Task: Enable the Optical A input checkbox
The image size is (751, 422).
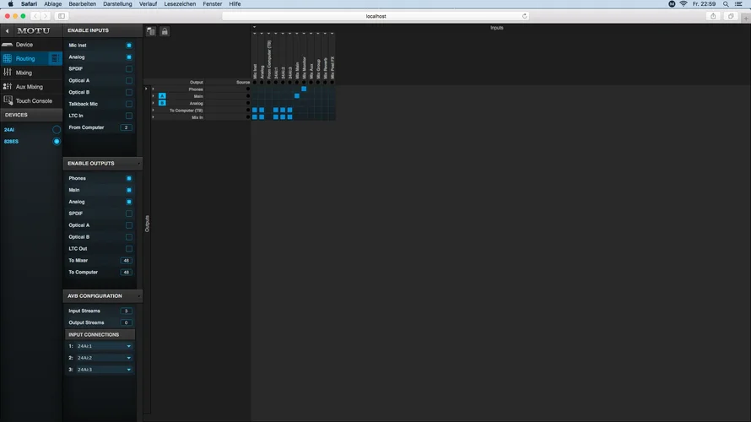Action: tap(129, 80)
